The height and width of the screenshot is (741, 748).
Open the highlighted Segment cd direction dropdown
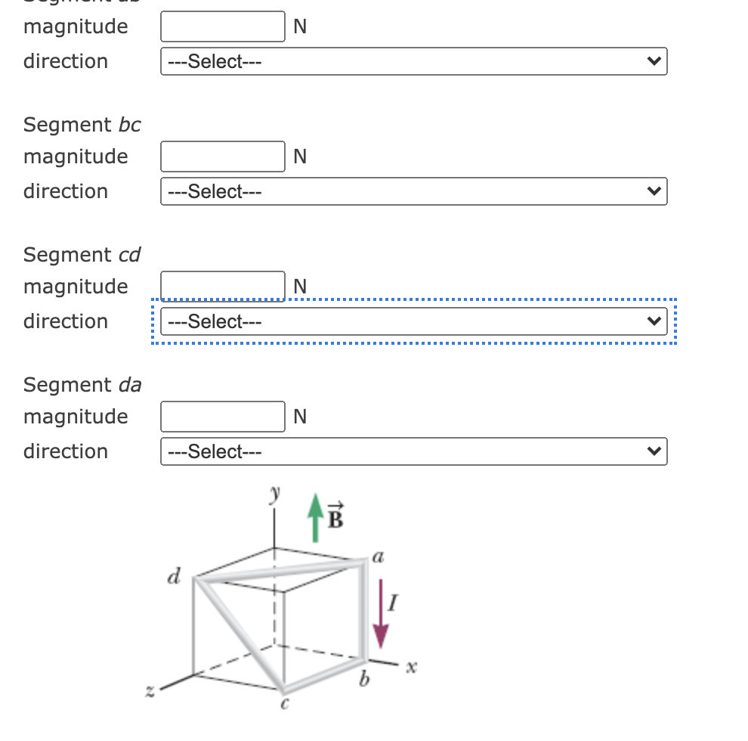click(x=414, y=321)
